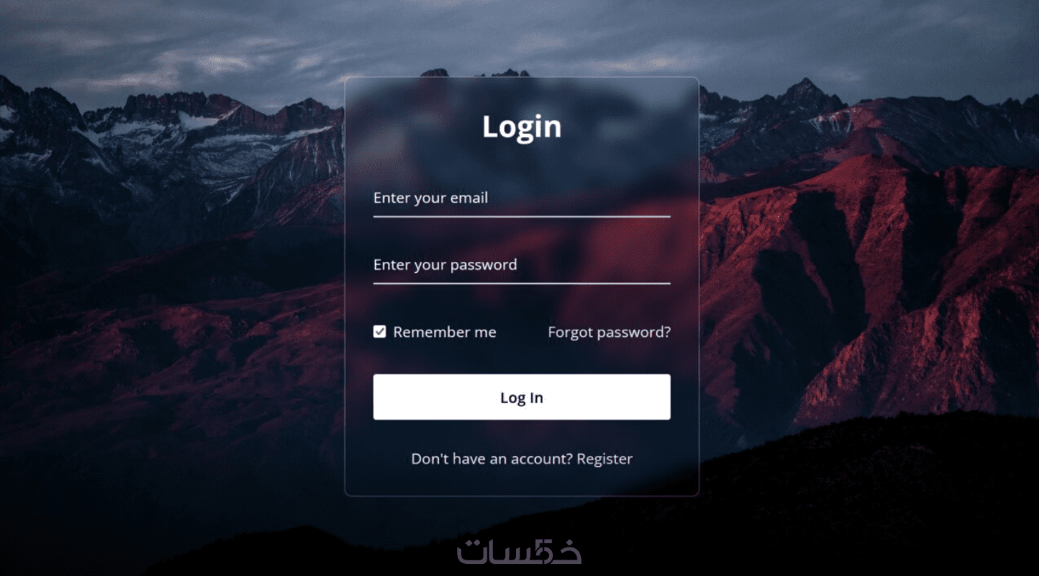The image size is (1039, 576).
Task: Focus the 'Enter your email' field
Action: pos(522,198)
